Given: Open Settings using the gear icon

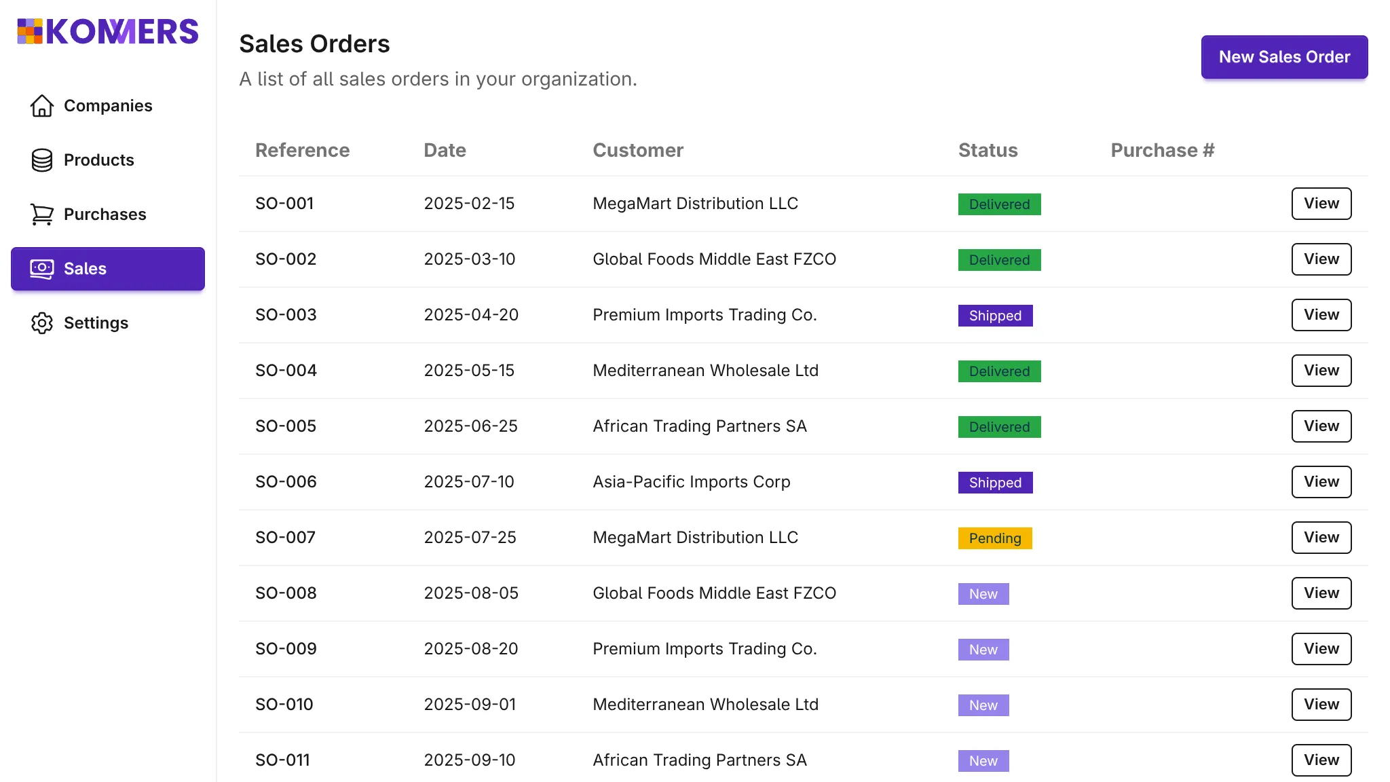Looking at the screenshot, I should coord(42,323).
